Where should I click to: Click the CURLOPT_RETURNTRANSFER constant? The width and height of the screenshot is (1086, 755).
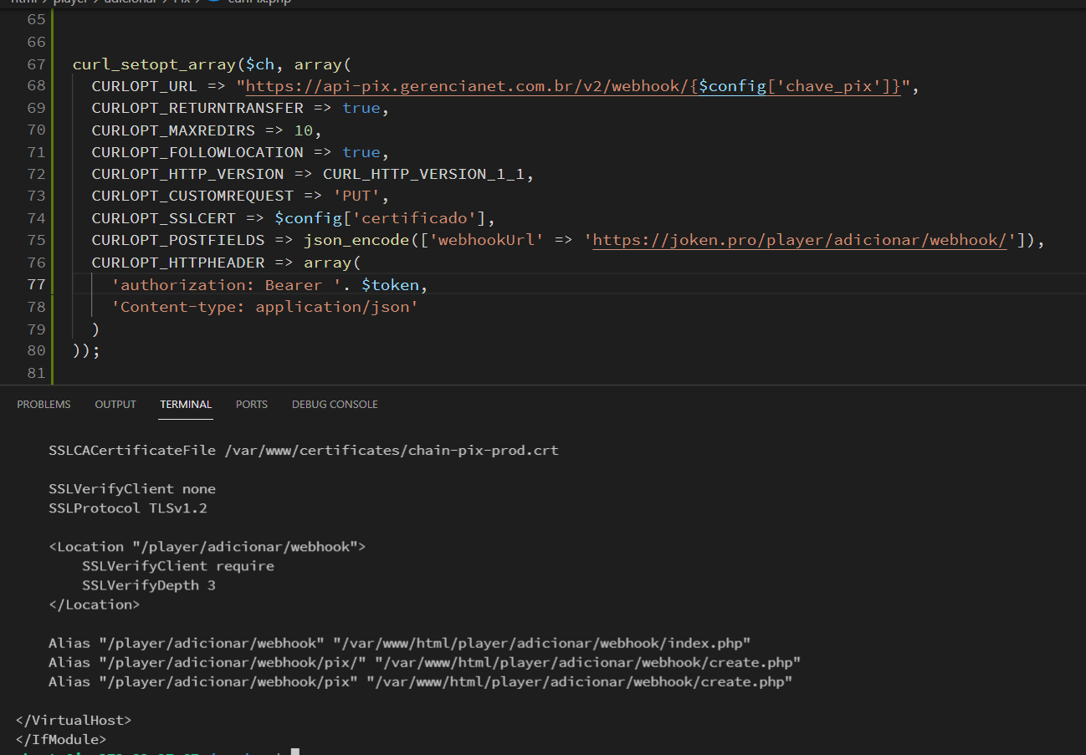click(197, 108)
